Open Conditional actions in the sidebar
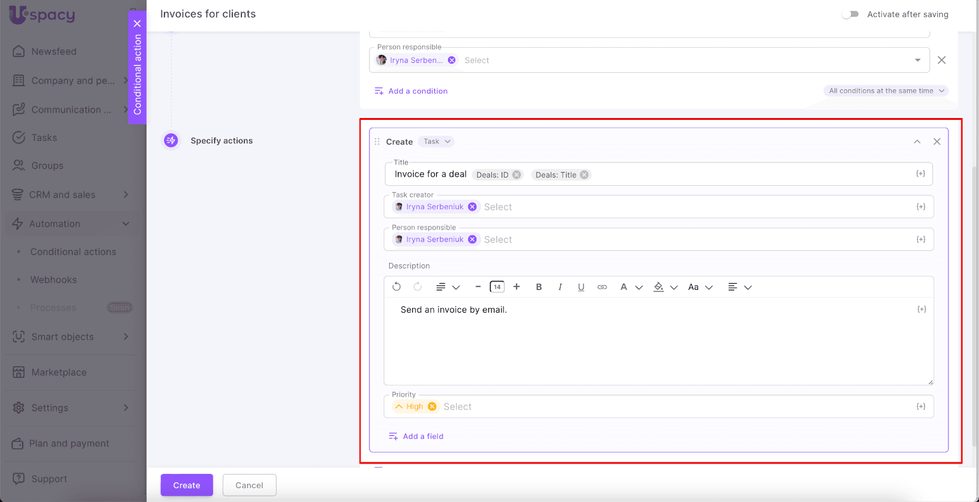This screenshot has height=502, width=979. click(73, 252)
